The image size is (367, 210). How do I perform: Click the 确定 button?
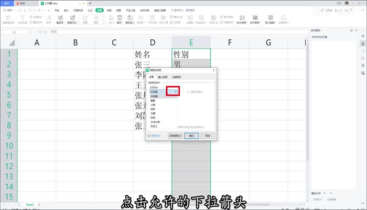(x=191, y=135)
